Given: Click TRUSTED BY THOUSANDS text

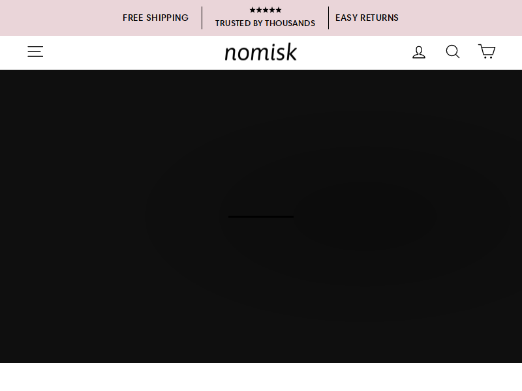Looking at the screenshot, I should (265, 23).
